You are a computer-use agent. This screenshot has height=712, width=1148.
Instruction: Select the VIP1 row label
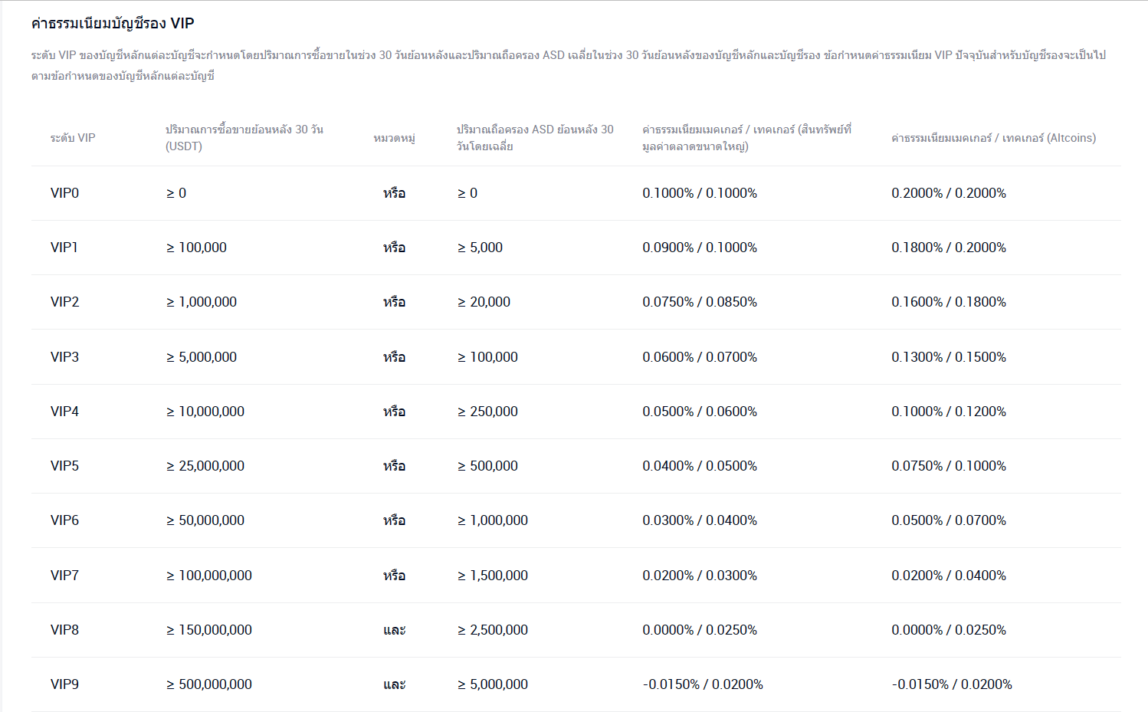[x=64, y=248]
